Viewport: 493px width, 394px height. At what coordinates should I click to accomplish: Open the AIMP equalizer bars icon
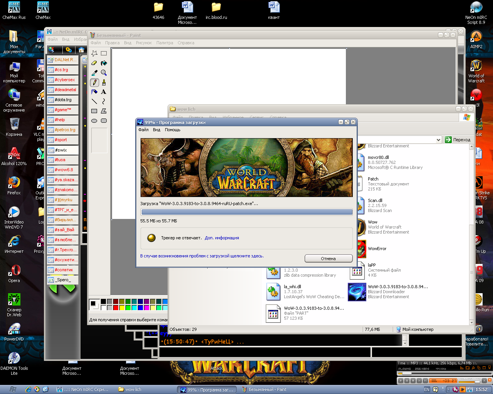pos(462,368)
